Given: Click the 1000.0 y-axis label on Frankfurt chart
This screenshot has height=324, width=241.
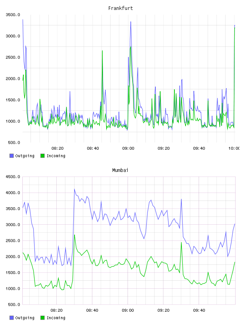Looking at the screenshot, I should tap(13, 121).
